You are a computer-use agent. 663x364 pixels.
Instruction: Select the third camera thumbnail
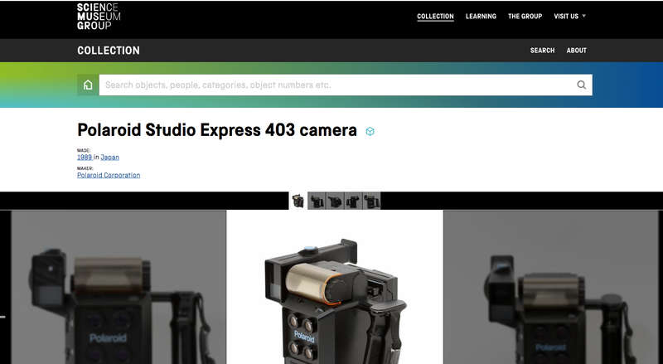pyautogui.click(x=335, y=201)
